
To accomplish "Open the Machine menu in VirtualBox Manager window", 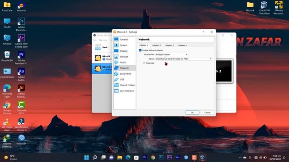I will 103,40.
